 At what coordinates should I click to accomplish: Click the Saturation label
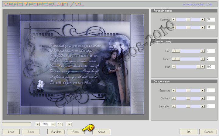(x=164, y=106)
